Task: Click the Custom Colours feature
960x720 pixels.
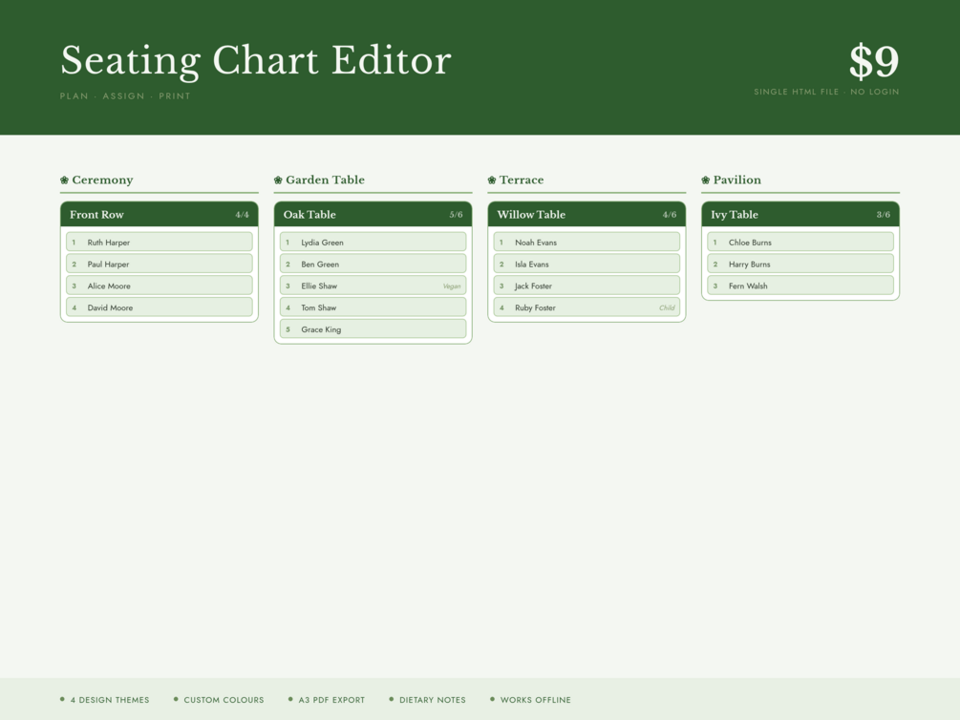Action: (219, 700)
